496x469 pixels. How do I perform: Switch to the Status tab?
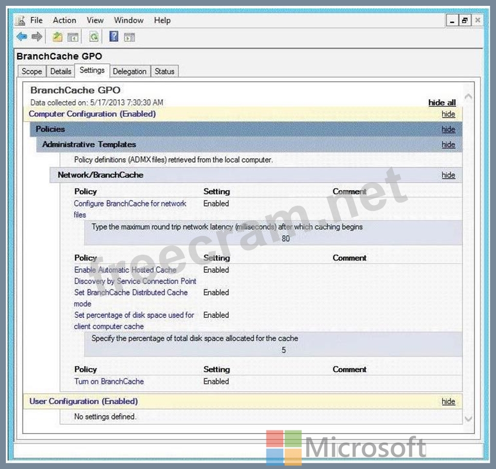click(x=165, y=71)
